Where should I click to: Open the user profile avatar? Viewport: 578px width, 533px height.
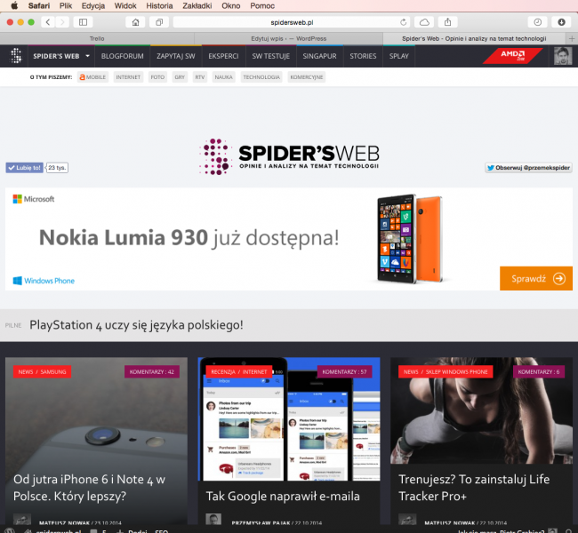click(x=563, y=56)
